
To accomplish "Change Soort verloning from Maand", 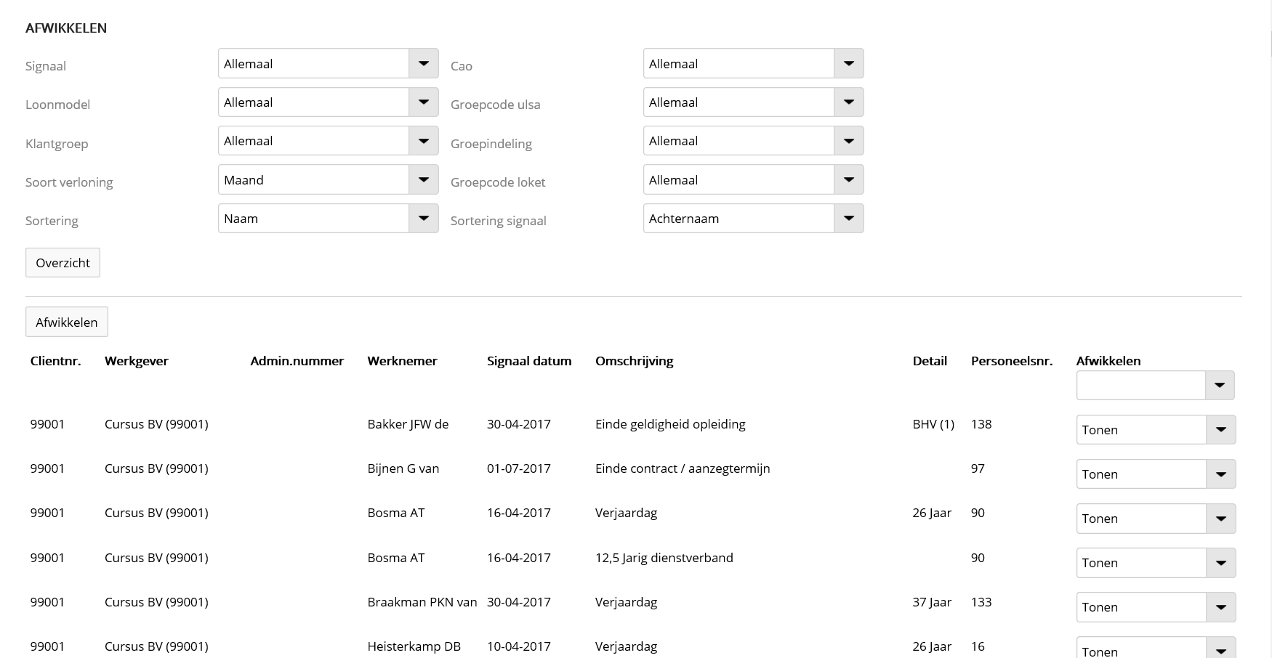I will click(x=328, y=180).
